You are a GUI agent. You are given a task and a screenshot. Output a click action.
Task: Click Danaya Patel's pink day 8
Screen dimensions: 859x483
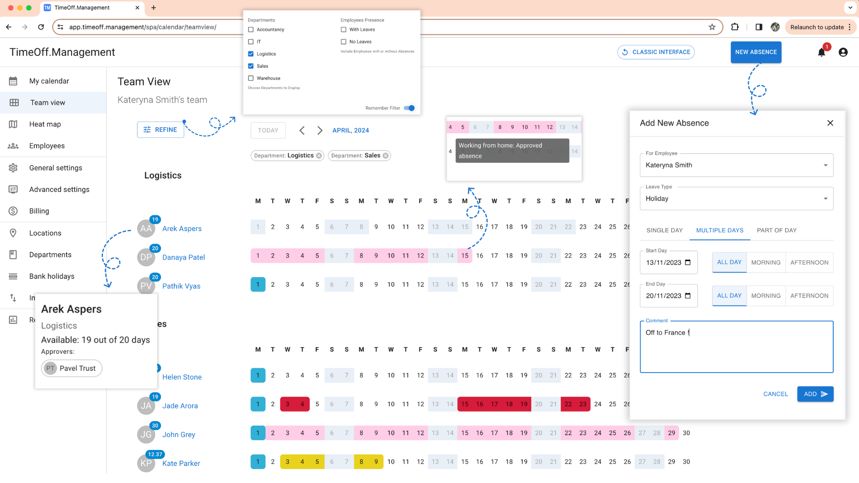pyautogui.click(x=361, y=255)
